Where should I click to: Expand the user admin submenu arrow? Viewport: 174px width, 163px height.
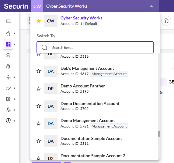tap(14, 110)
